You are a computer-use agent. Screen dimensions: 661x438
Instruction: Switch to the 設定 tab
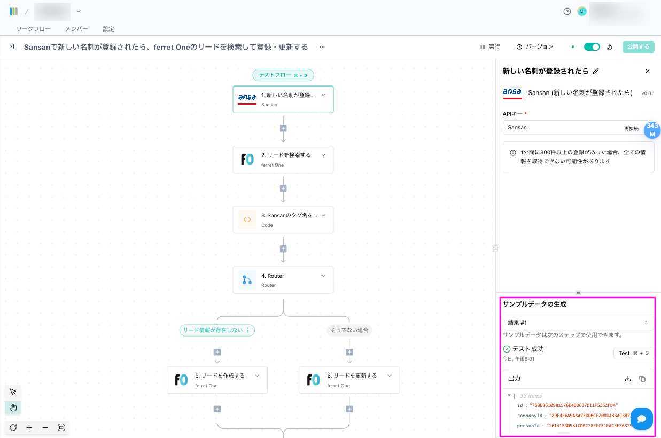tap(108, 29)
